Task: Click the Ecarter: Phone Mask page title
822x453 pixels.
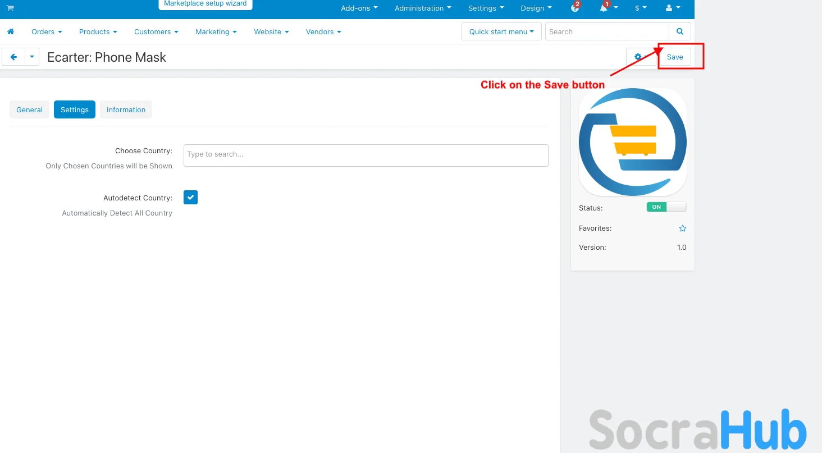Action: pos(107,57)
